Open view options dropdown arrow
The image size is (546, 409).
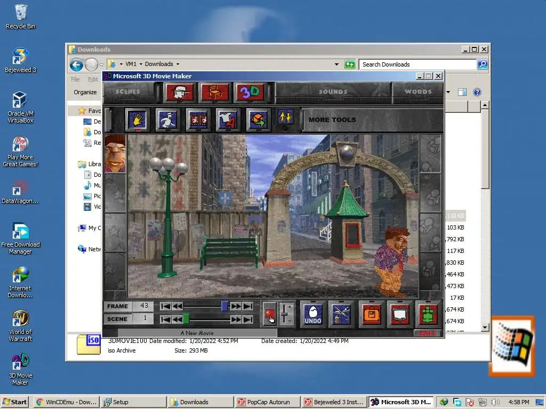click(x=448, y=92)
